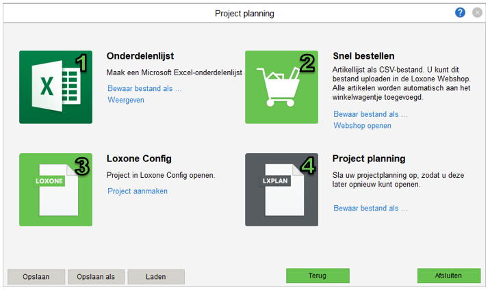Open help via blue question mark icon
This screenshot has width=490, height=294.
(460, 13)
